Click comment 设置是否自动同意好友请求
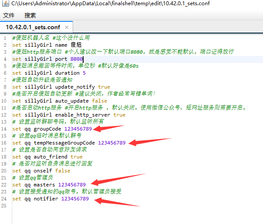This screenshot has height=224, width=263. point(49,150)
